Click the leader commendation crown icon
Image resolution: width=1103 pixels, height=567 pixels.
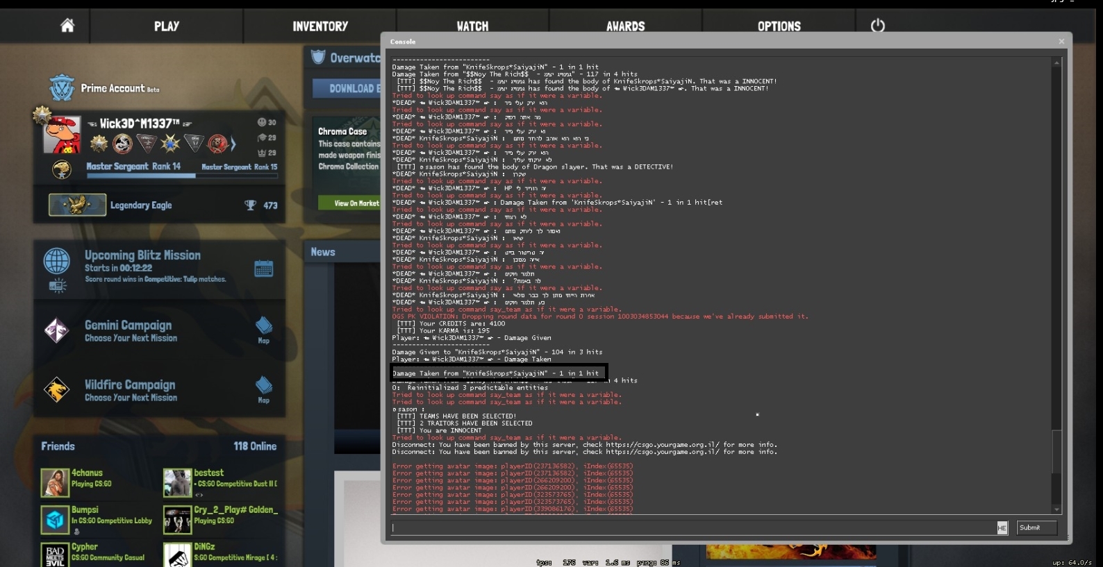click(x=262, y=153)
